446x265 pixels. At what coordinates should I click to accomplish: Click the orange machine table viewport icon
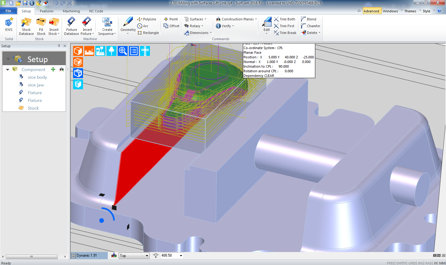coord(89,51)
